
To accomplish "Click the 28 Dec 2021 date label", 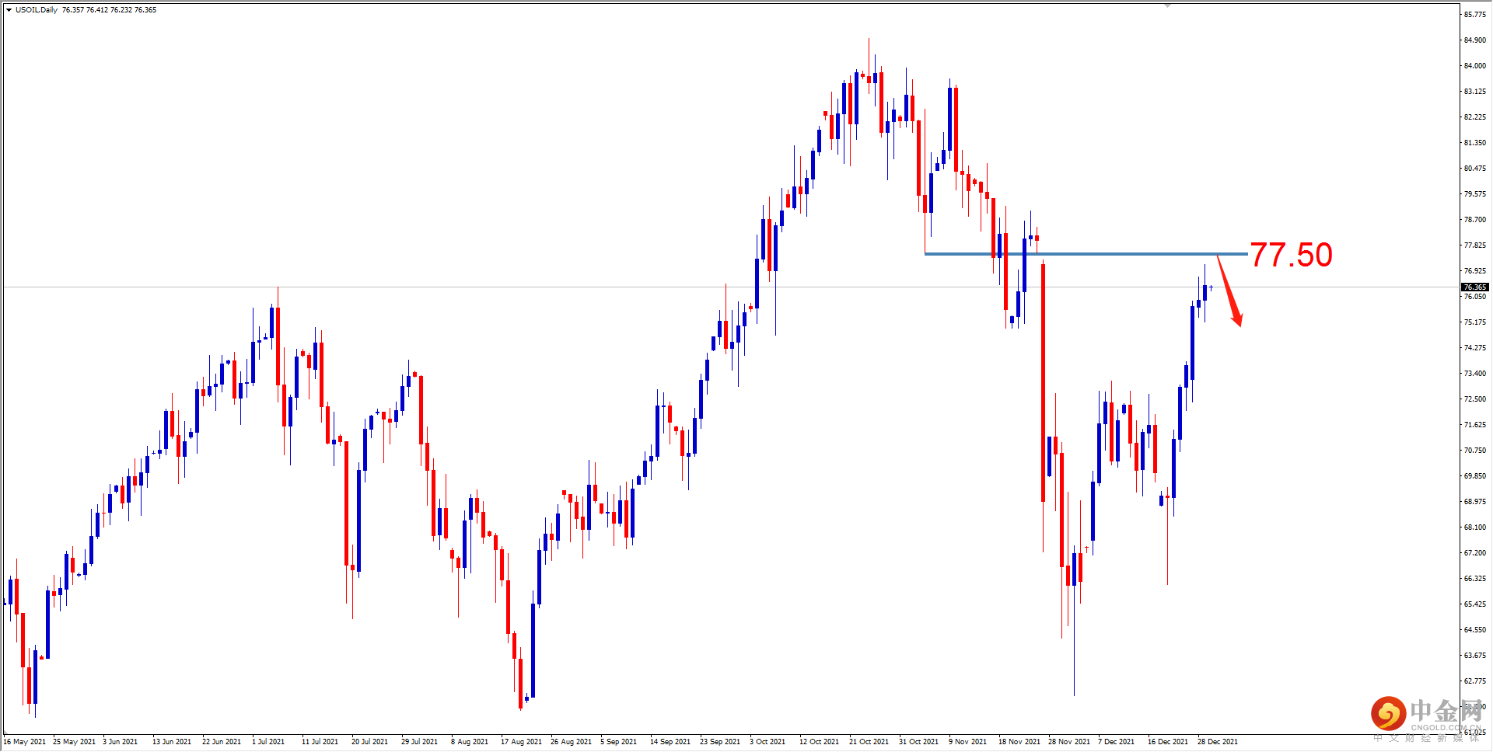I will (1218, 742).
